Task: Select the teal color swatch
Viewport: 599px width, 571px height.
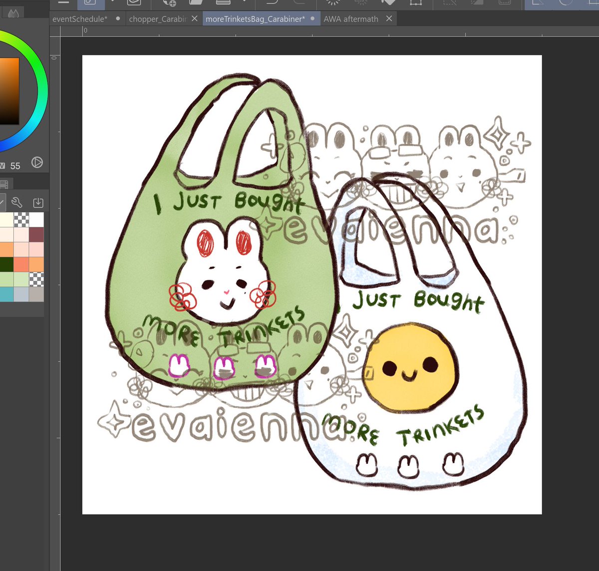Action: (x=6, y=294)
